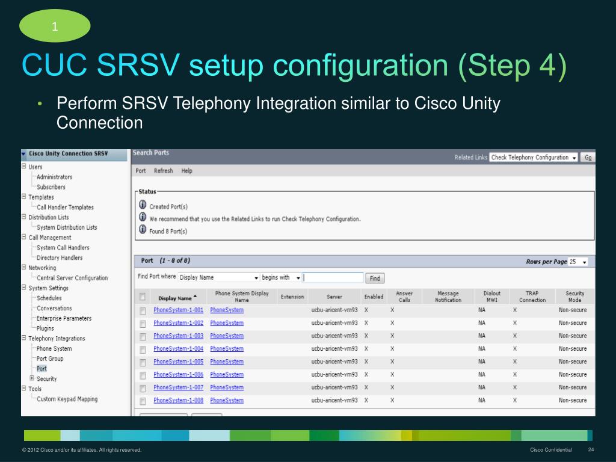Open the Rows per Page dropdown
The image size is (616, 462).
578,262
